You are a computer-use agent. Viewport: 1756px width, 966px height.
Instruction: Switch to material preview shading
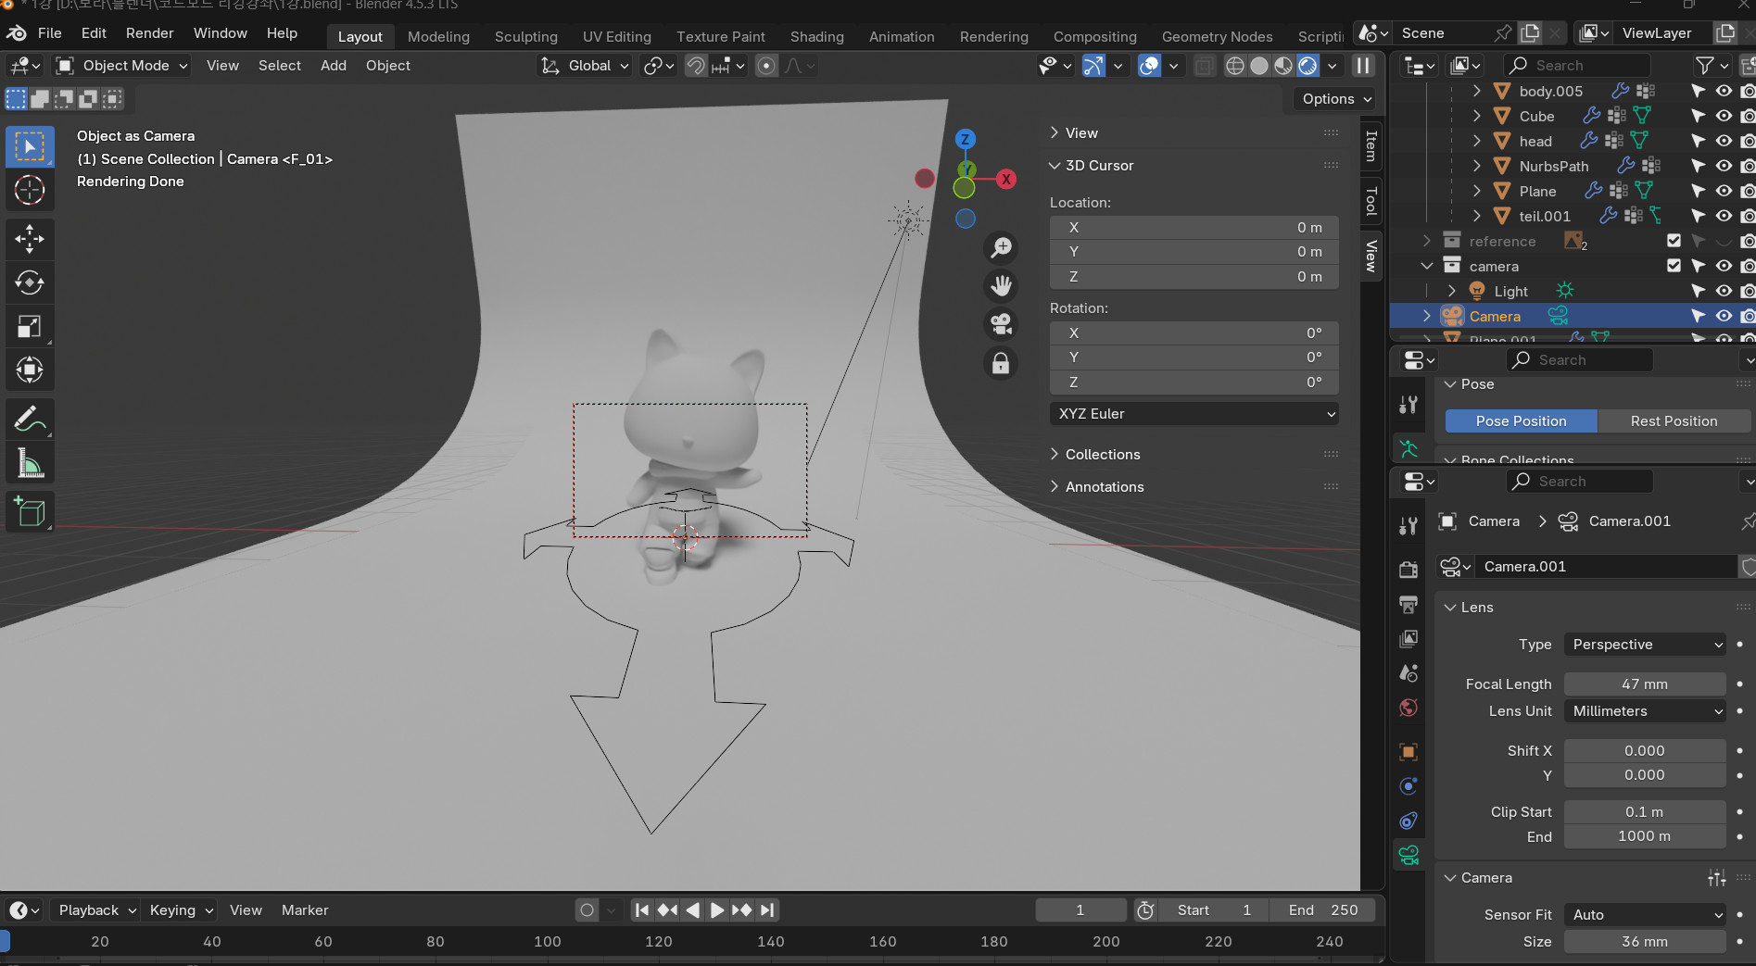click(x=1283, y=66)
